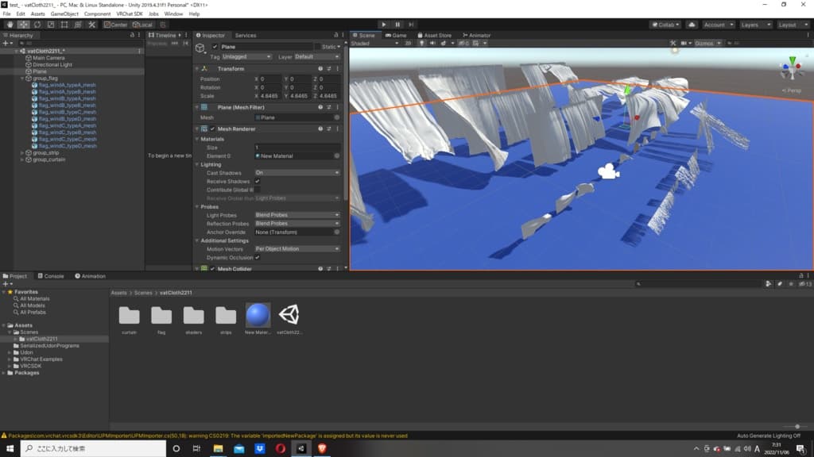Image resolution: width=814 pixels, height=457 pixels.
Task: Select the Hand tool in the toolbar
Action: [10, 25]
